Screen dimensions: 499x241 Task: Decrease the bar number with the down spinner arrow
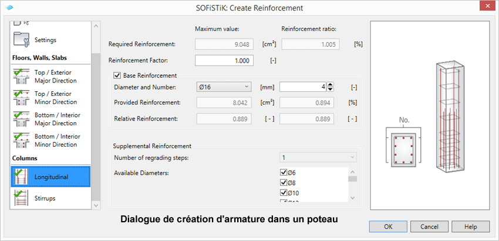[x=331, y=89]
